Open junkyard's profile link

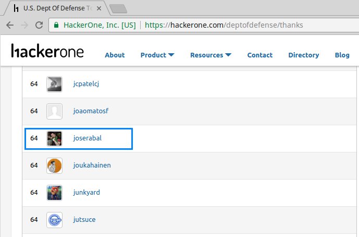click(x=86, y=193)
